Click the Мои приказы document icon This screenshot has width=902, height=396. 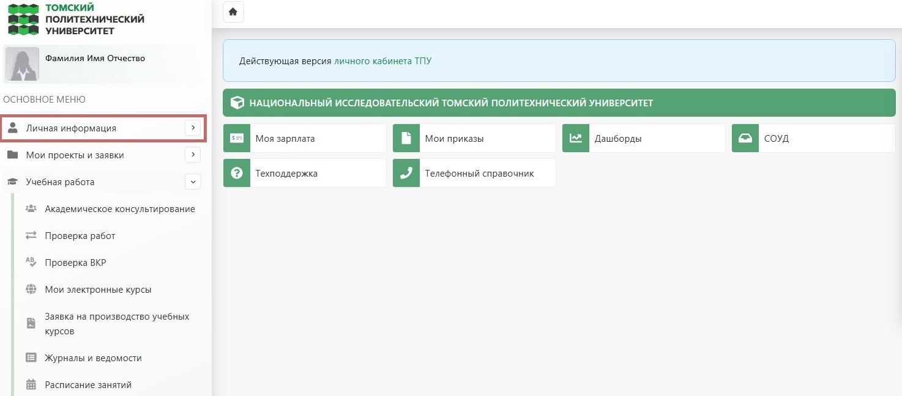click(x=406, y=139)
